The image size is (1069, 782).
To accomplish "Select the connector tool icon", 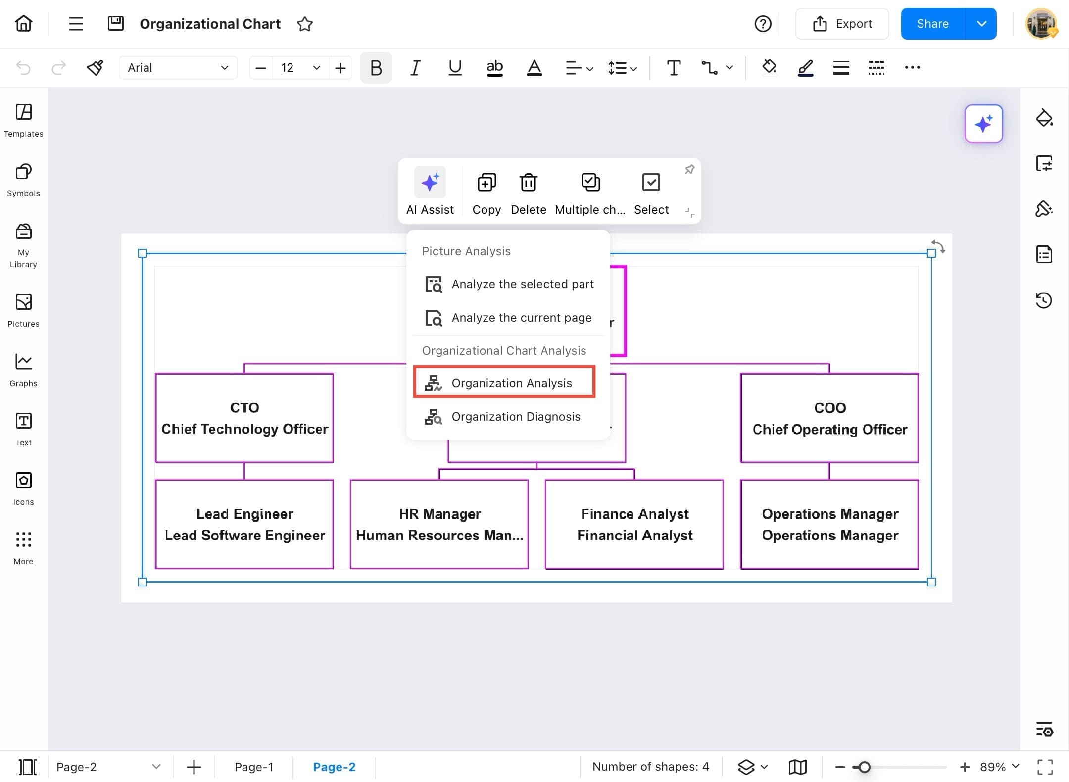I will (x=709, y=68).
